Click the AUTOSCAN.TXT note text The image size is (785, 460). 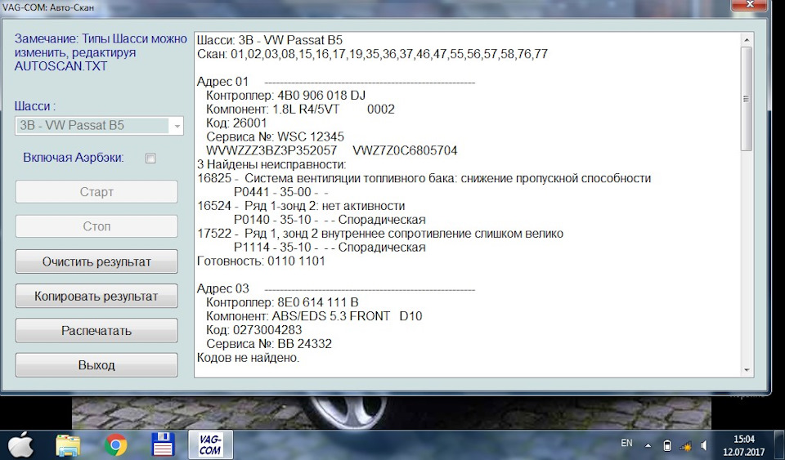[x=61, y=66]
